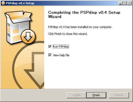The height and width of the screenshot is (102, 133).
Task: Click the Run PSPdisp label text
Action: click(x=61, y=47)
